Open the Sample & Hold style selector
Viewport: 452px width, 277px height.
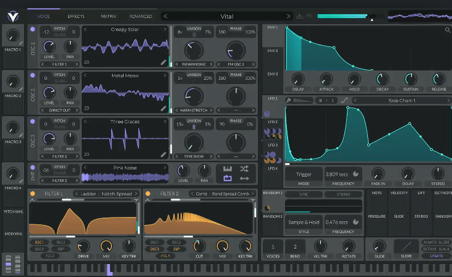click(304, 222)
